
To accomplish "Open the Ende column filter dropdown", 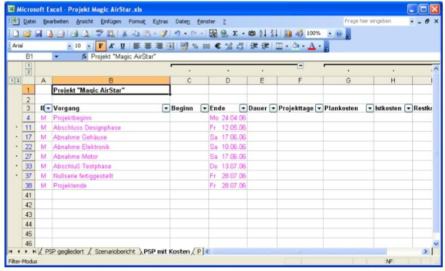I will click(x=244, y=108).
